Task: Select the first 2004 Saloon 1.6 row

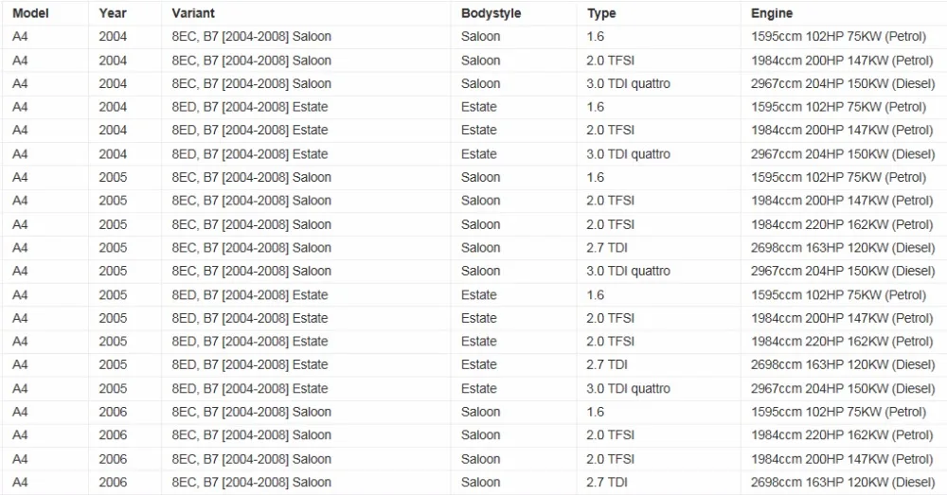Action: click(473, 37)
